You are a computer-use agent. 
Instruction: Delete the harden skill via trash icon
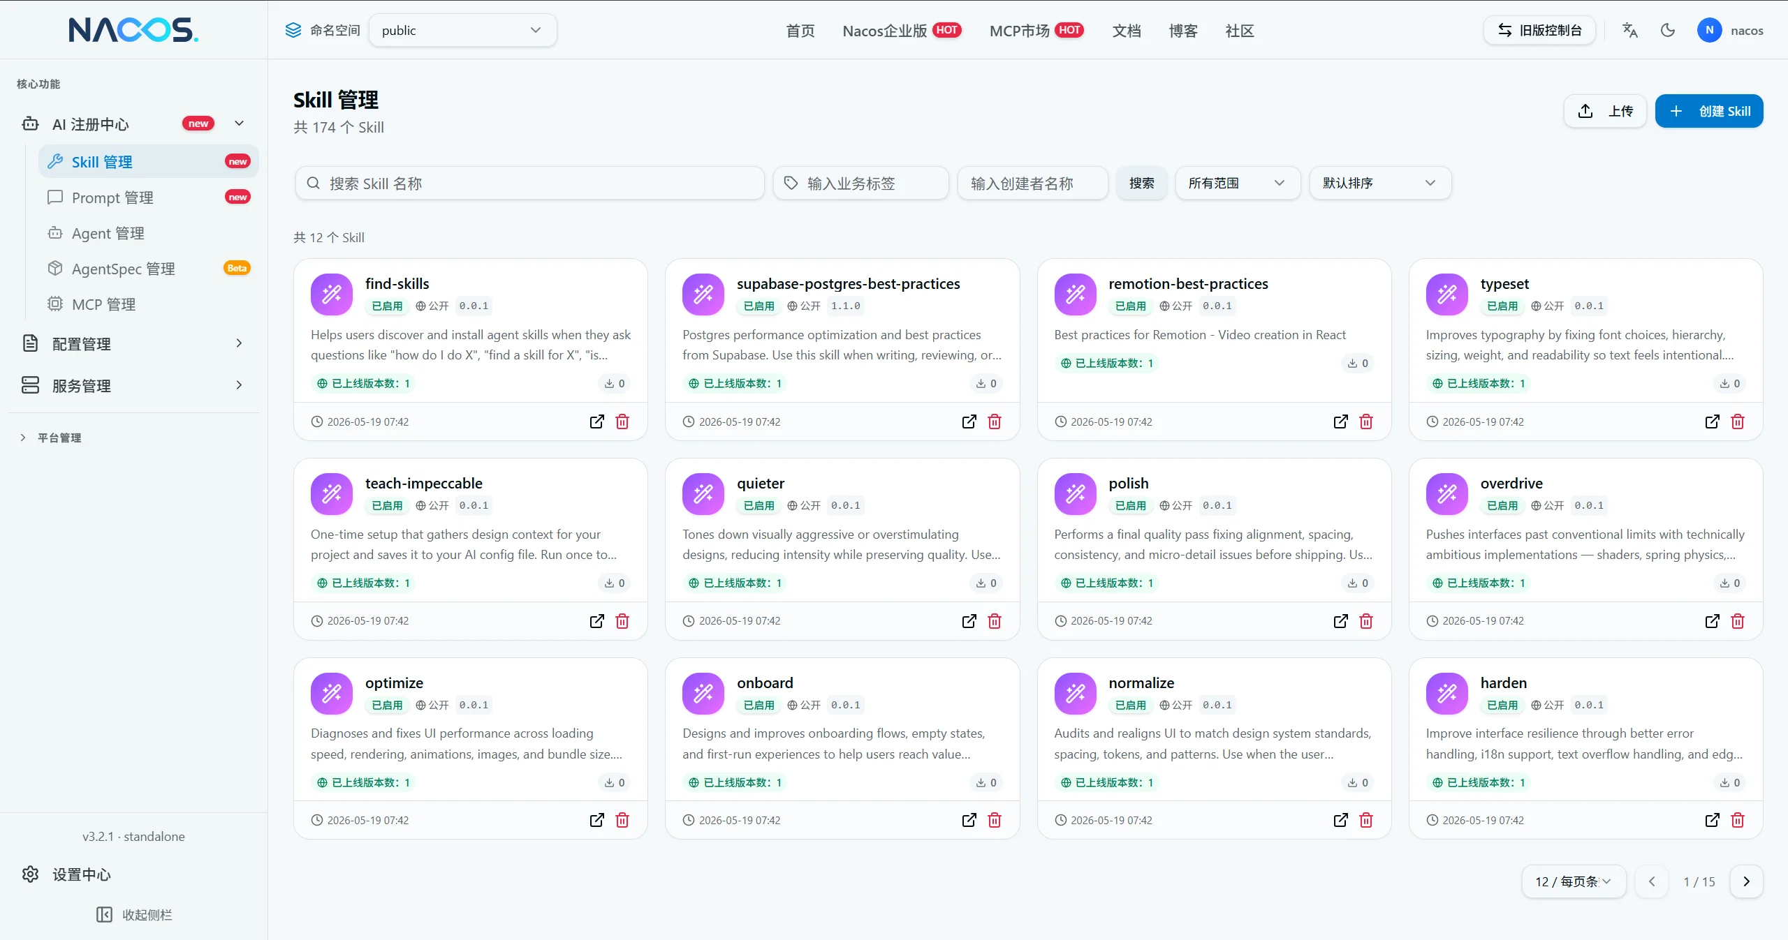(x=1738, y=820)
